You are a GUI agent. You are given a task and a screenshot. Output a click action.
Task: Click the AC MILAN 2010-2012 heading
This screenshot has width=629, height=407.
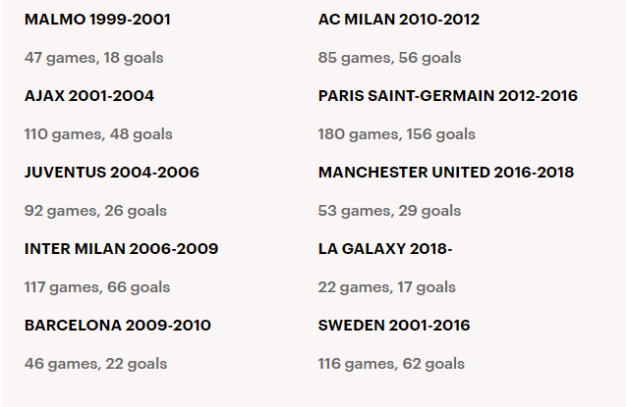coord(399,20)
